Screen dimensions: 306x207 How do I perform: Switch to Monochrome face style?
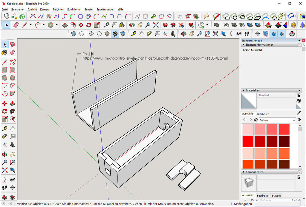pos(123,34)
